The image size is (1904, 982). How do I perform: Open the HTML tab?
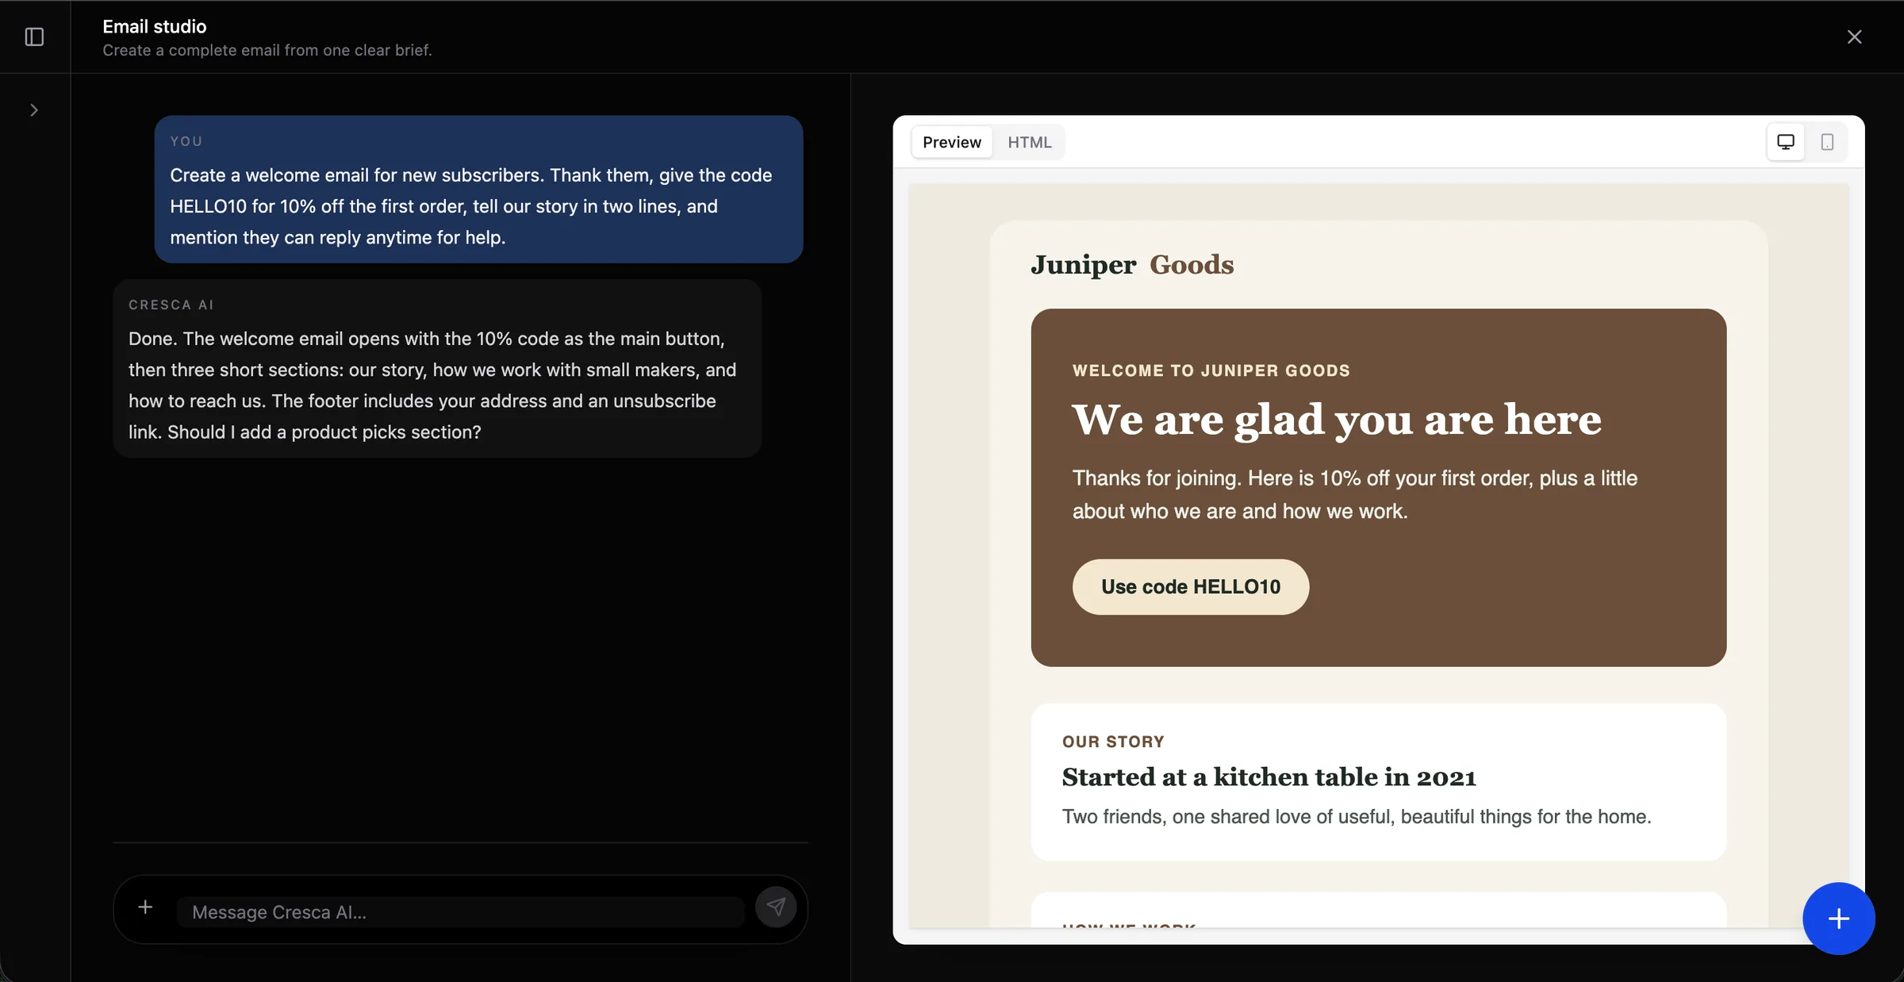[x=1029, y=142]
